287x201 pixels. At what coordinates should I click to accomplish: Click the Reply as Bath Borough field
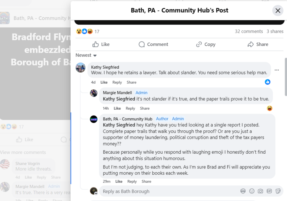point(168,191)
